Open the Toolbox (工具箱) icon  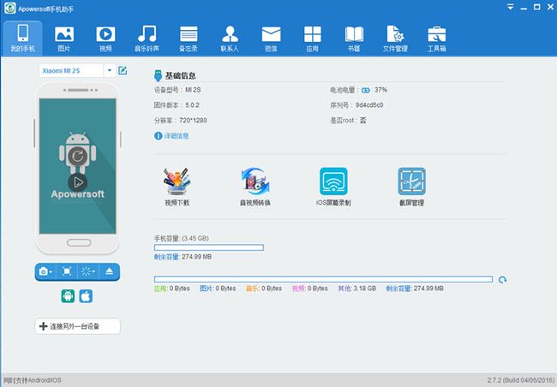click(436, 34)
